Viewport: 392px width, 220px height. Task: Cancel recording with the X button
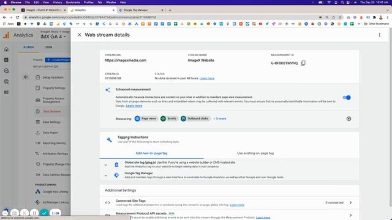click(x=24, y=213)
